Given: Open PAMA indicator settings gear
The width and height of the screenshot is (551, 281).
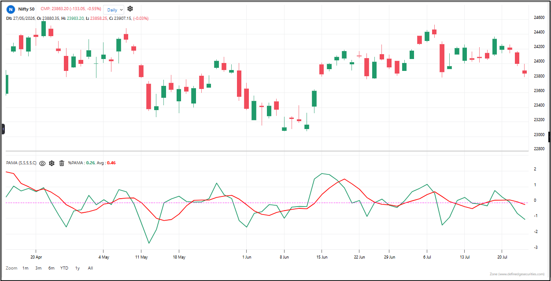Looking at the screenshot, I should (52, 163).
